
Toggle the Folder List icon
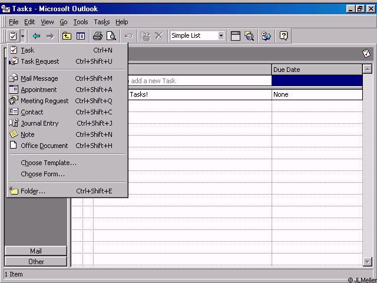point(81,36)
